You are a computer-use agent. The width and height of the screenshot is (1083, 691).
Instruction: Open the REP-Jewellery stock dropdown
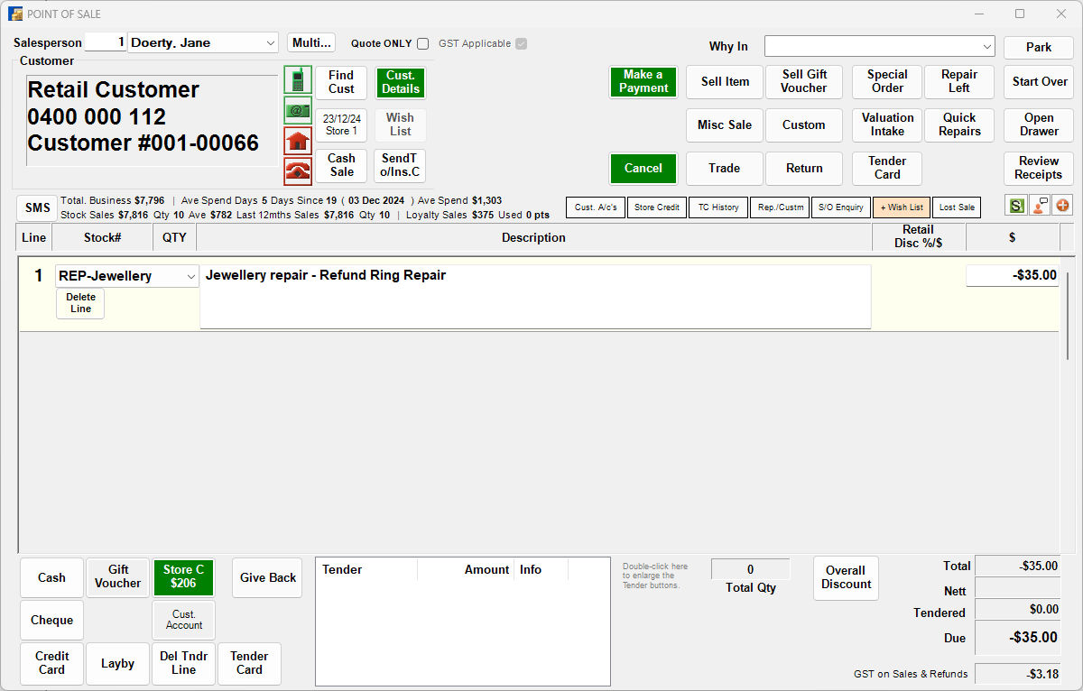tap(190, 277)
